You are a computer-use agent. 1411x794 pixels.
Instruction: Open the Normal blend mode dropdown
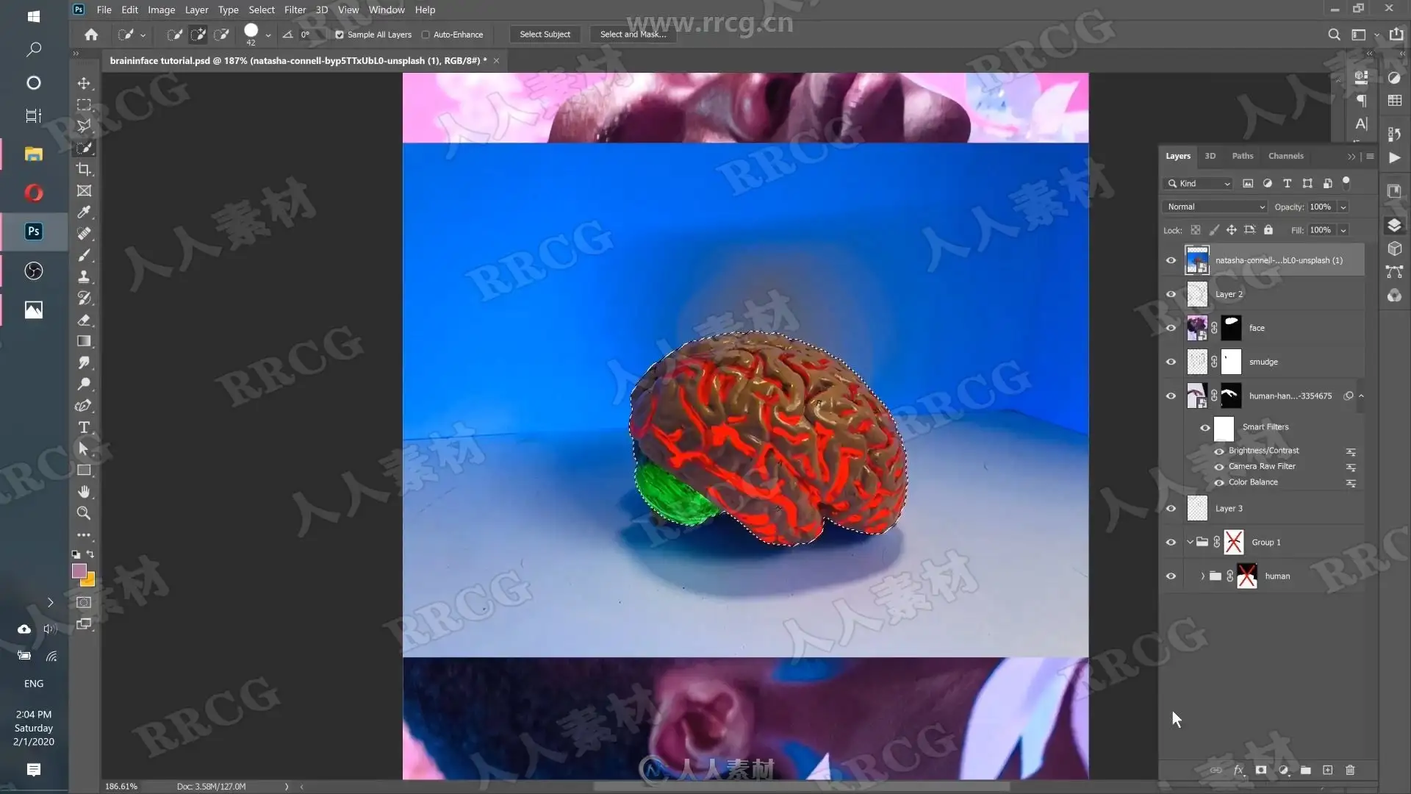1215,207
